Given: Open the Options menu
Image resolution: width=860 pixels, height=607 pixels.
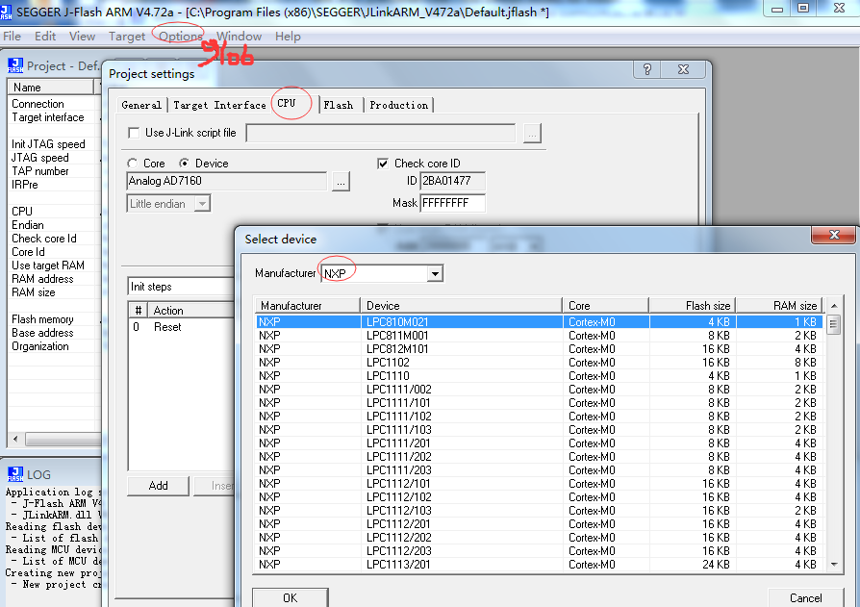Looking at the screenshot, I should pos(181,37).
